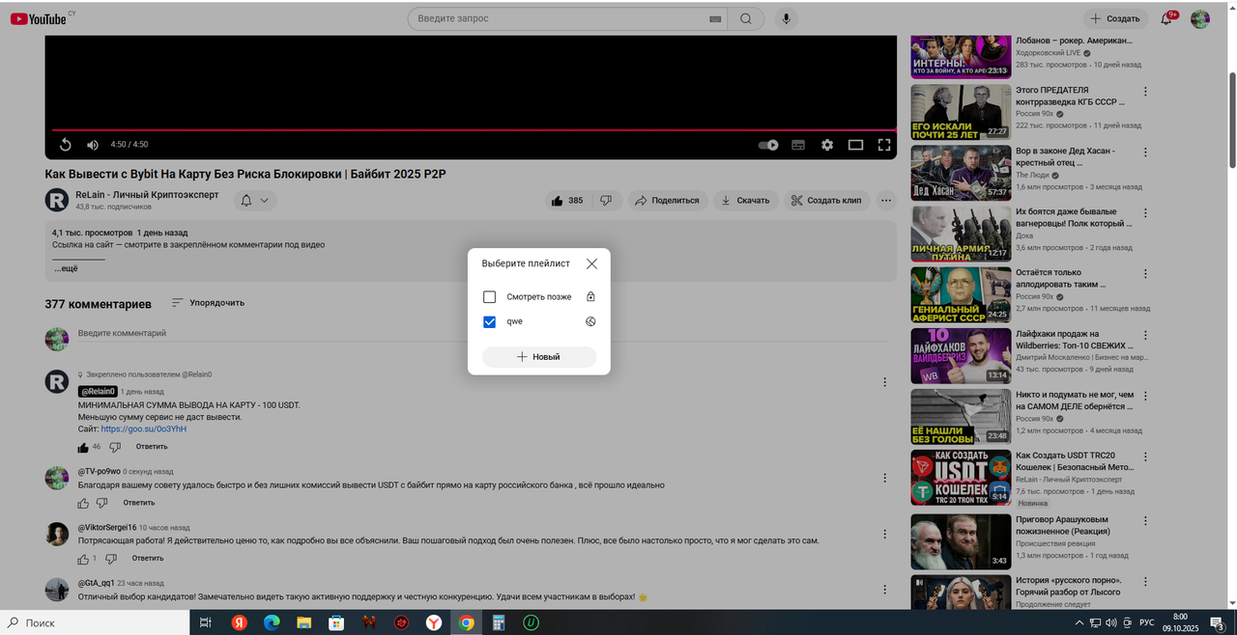Toggle subtitles in the video player
The width and height of the screenshot is (1237, 635).
click(x=798, y=145)
